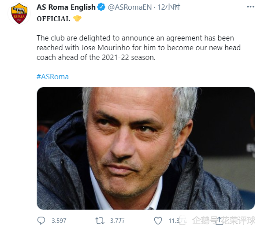261x229 pixels.
Task: Click the 3,597 replies count
Action: [x=59, y=221]
